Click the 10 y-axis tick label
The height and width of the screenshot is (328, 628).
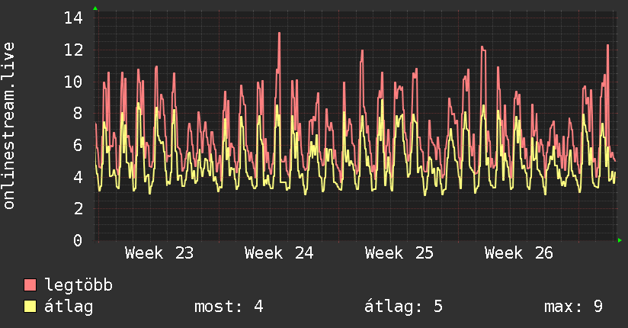[73, 82]
